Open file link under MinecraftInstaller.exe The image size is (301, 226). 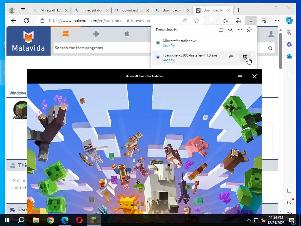(x=168, y=46)
